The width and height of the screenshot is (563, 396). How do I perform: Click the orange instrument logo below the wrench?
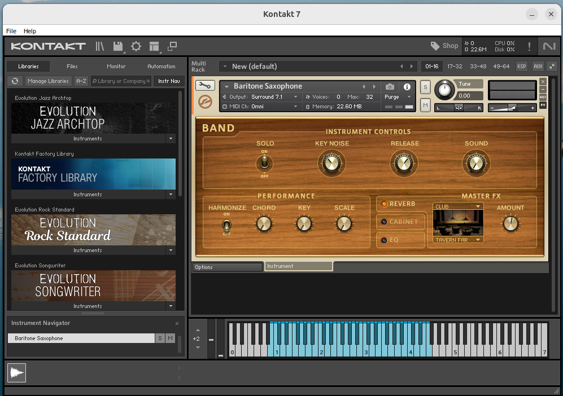(x=205, y=102)
